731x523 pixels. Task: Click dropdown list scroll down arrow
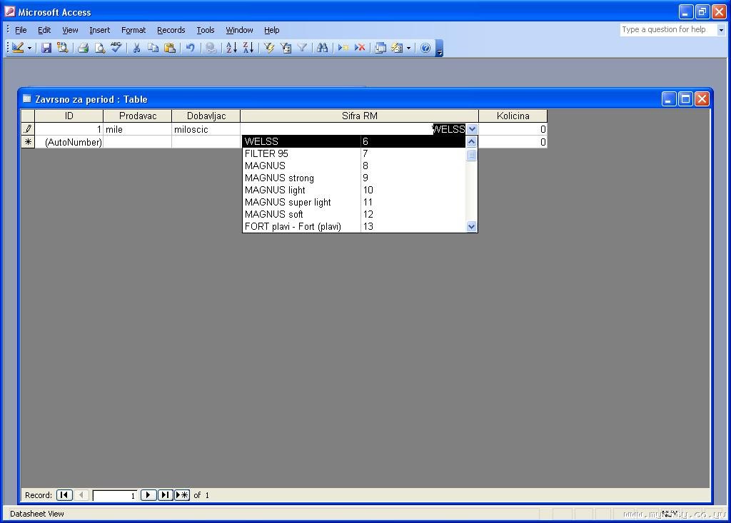tap(471, 227)
